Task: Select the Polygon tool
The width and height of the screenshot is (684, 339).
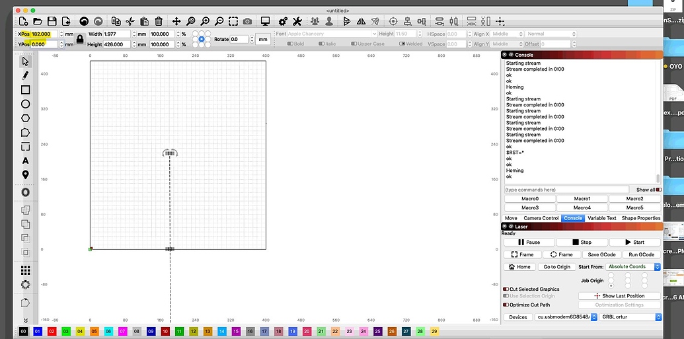Action: tap(25, 118)
